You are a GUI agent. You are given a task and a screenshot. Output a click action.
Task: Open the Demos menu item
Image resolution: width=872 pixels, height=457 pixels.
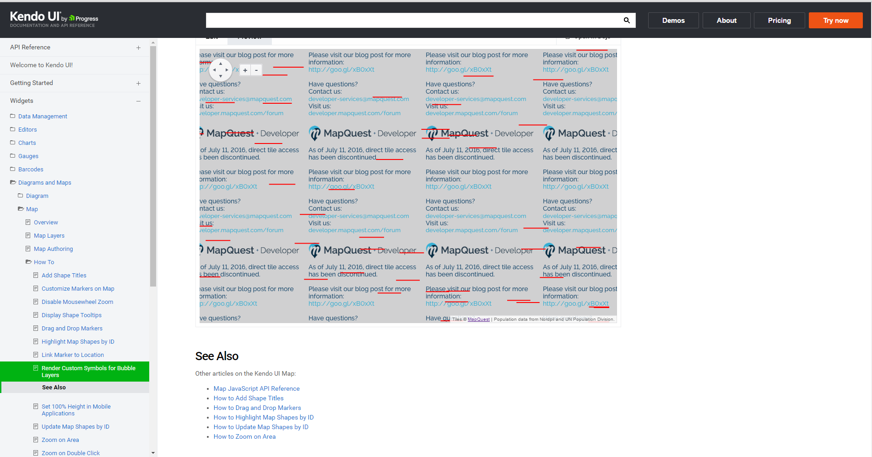point(673,20)
